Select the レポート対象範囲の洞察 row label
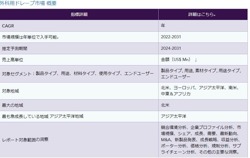The width and height of the screenshot is (250, 158). click(25, 139)
